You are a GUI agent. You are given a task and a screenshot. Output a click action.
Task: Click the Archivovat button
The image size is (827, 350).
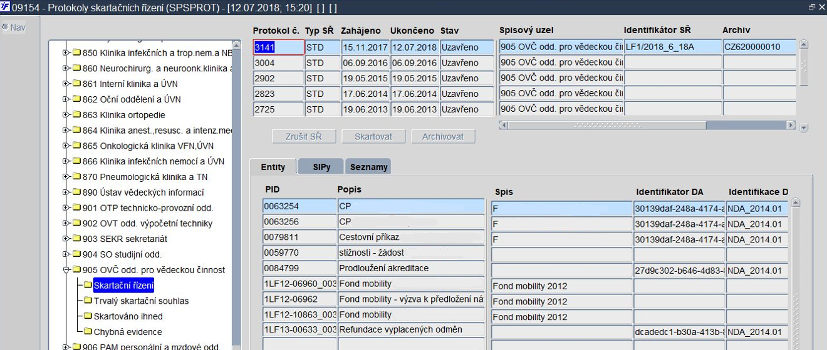[443, 136]
